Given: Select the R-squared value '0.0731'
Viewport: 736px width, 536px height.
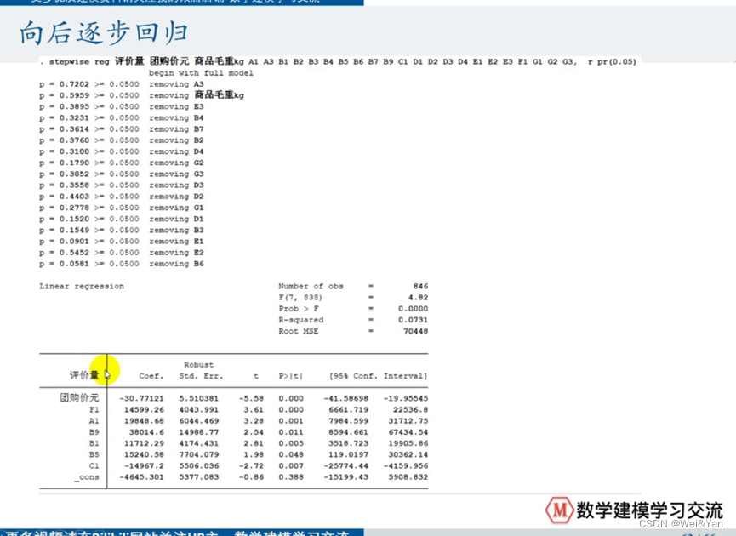Looking at the screenshot, I should point(413,320).
